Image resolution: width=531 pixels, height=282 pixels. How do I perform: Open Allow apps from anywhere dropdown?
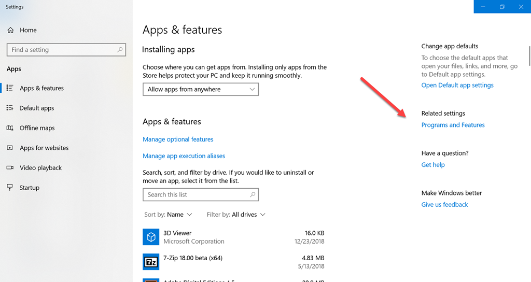(x=201, y=89)
